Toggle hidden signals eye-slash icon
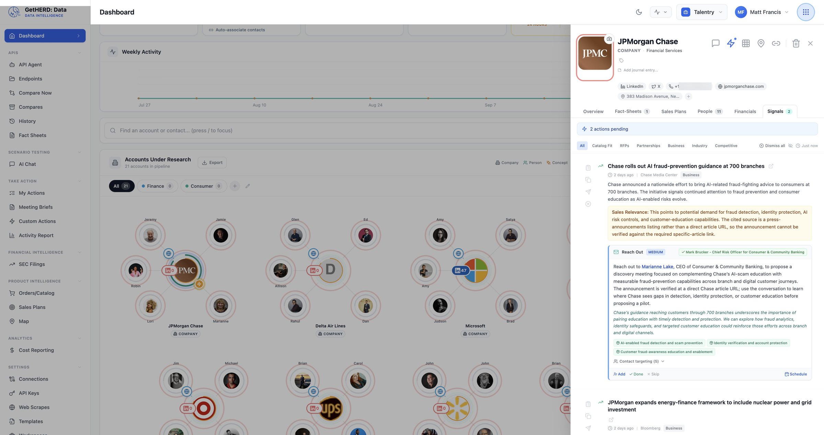Viewport: 824px width, 435px height. pyautogui.click(x=790, y=146)
